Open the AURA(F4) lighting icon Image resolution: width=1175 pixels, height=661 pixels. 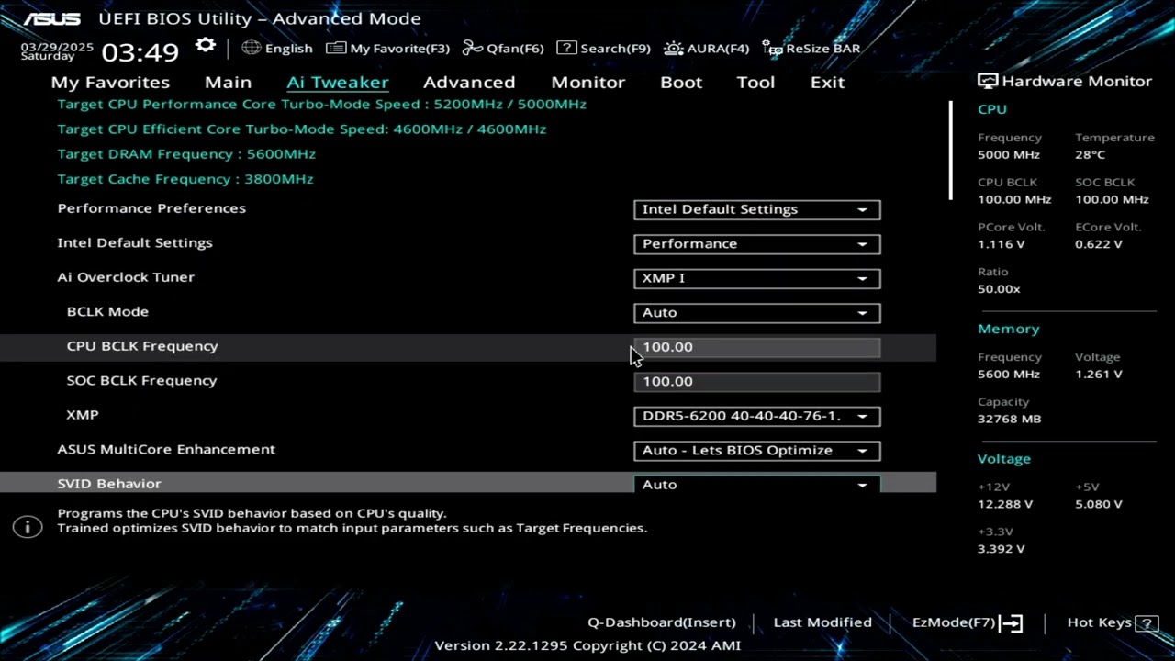point(674,48)
